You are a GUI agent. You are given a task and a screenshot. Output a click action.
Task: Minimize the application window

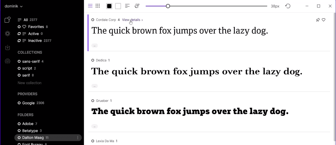[307, 6]
